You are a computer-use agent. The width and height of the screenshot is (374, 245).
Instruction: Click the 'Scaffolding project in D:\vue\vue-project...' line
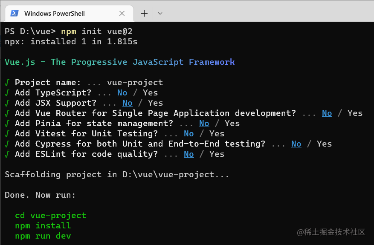pyautogui.click(x=117, y=175)
